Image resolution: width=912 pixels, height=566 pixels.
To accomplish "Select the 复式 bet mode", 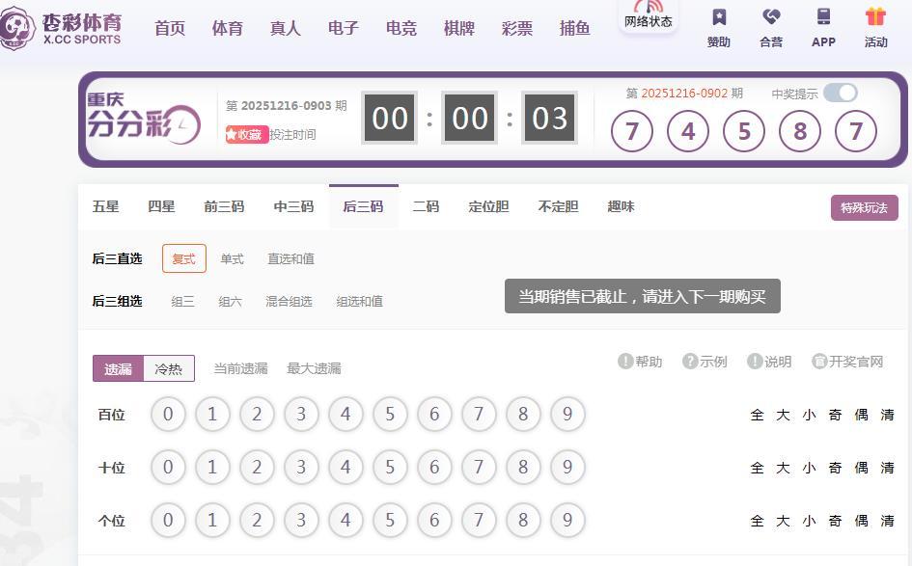I will pyautogui.click(x=183, y=258).
